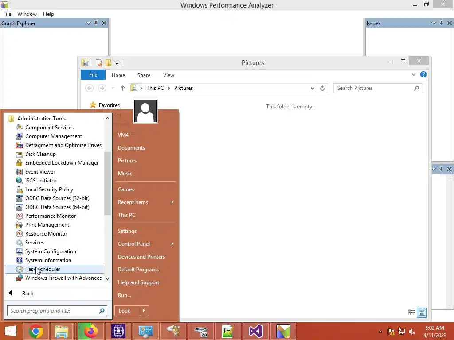The width and height of the screenshot is (454, 340).
Task: Open Games from Start menu
Action: 125,189
